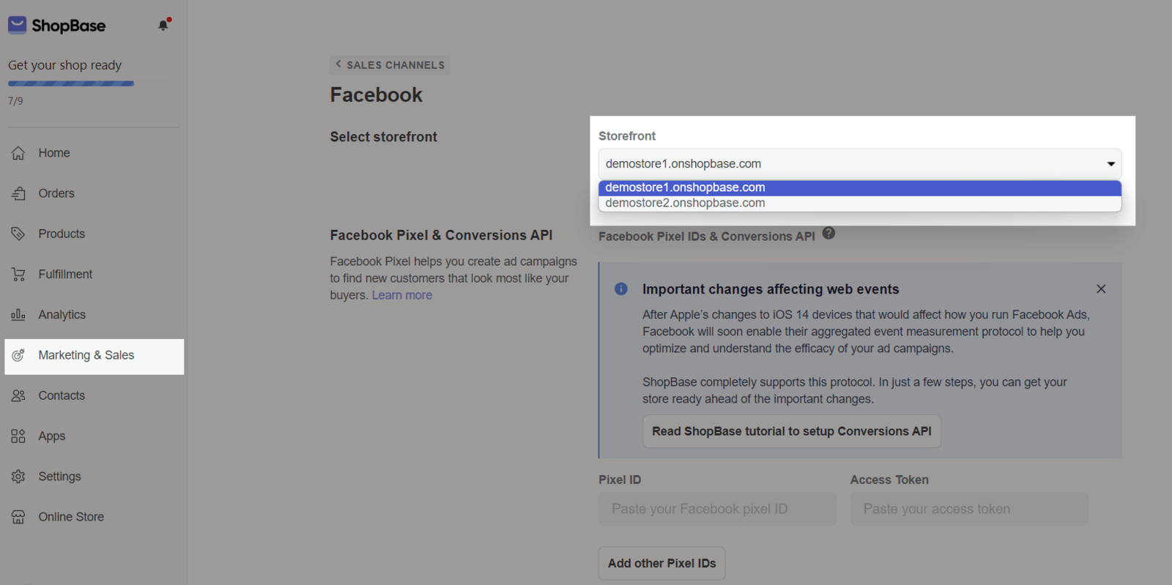The height and width of the screenshot is (585, 1172).
Task: Open the notifications bell
Action: point(163,25)
